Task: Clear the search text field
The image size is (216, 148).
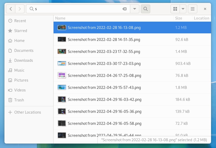Action: click(125, 9)
